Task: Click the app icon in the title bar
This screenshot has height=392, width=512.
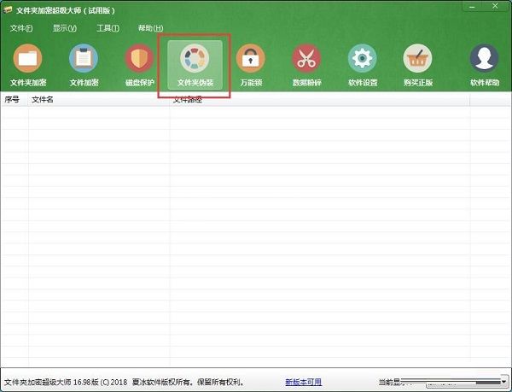Action: pos(8,10)
